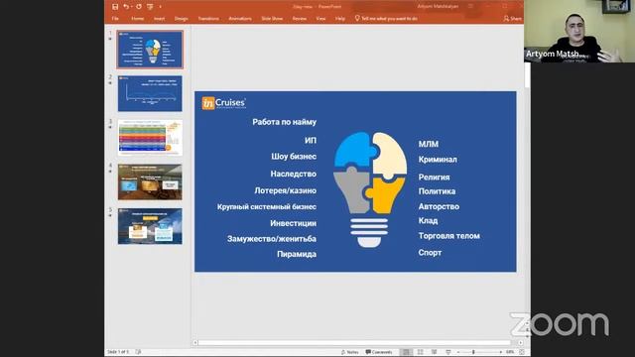The width and height of the screenshot is (635, 357).
Task: Switch to Reading View icon
Action: (x=435, y=352)
